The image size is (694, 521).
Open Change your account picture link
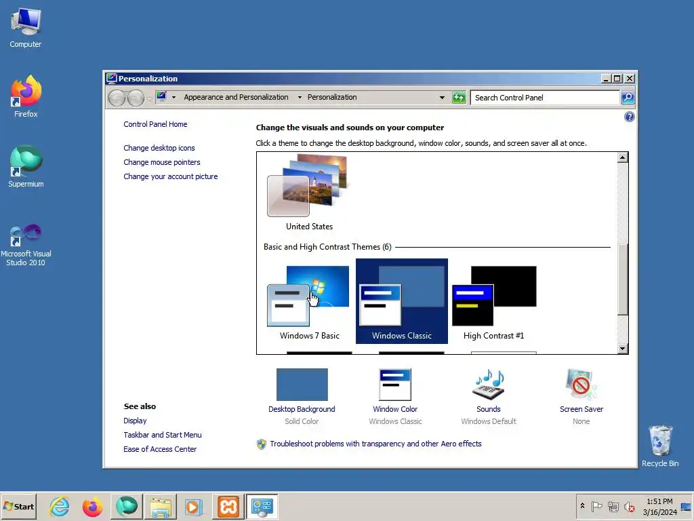170,176
